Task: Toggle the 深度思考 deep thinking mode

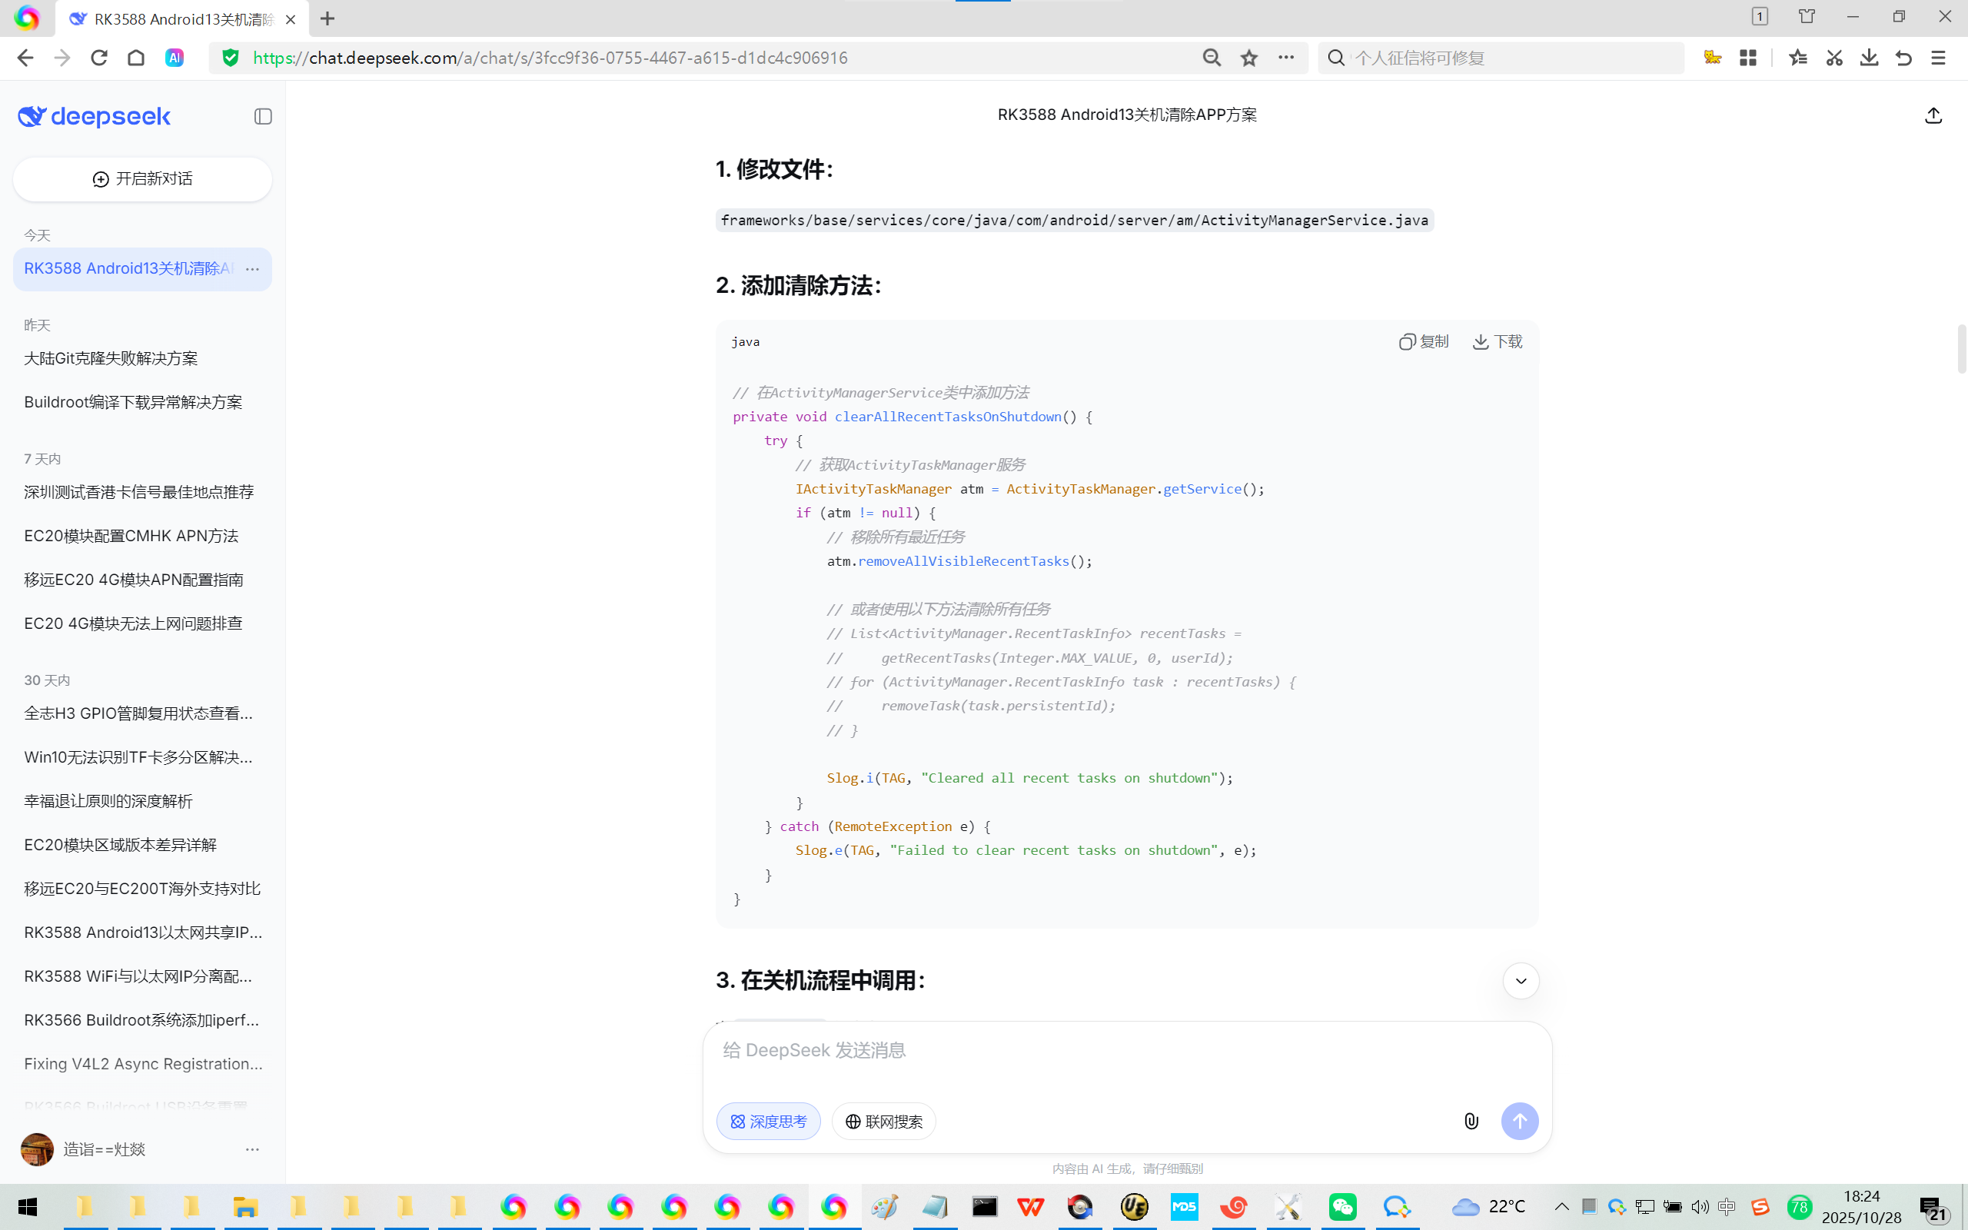Action: [x=768, y=1121]
